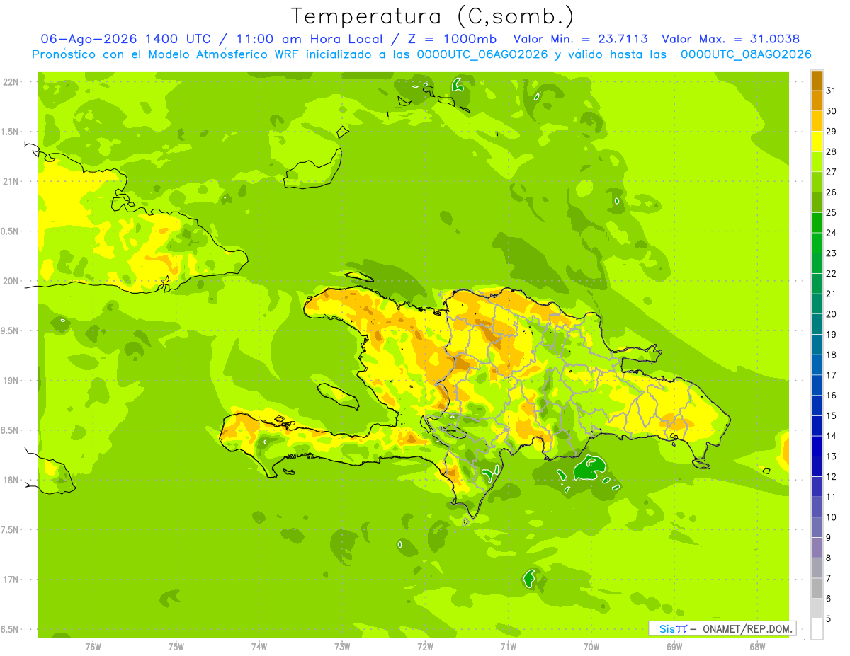Click the '5' colorbar label
850x656 pixels.
[x=828, y=619]
